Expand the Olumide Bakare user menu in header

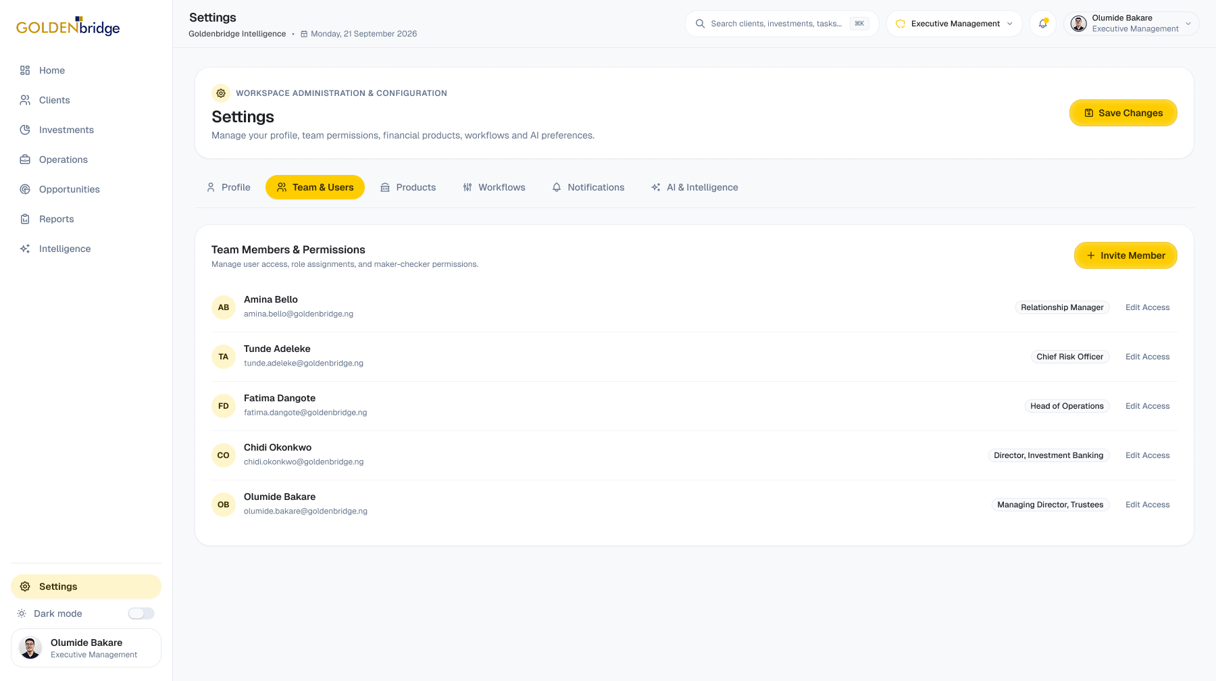(x=1132, y=24)
